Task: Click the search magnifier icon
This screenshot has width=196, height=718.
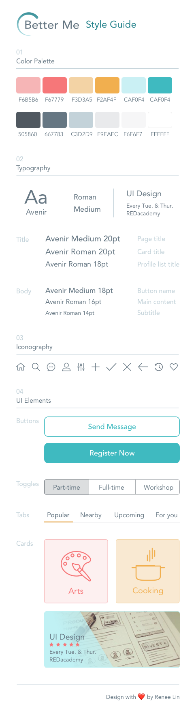Action: (36, 367)
